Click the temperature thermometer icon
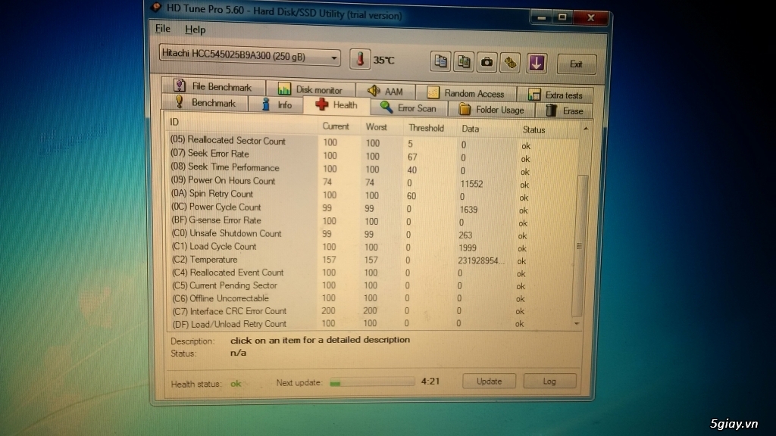This screenshot has width=776, height=436. 360,60
